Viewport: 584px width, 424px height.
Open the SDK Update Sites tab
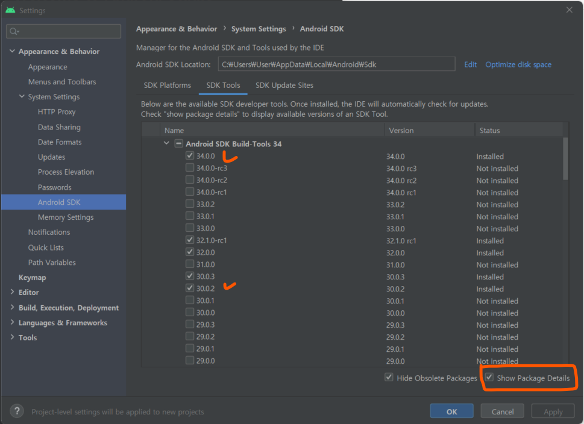point(284,86)
